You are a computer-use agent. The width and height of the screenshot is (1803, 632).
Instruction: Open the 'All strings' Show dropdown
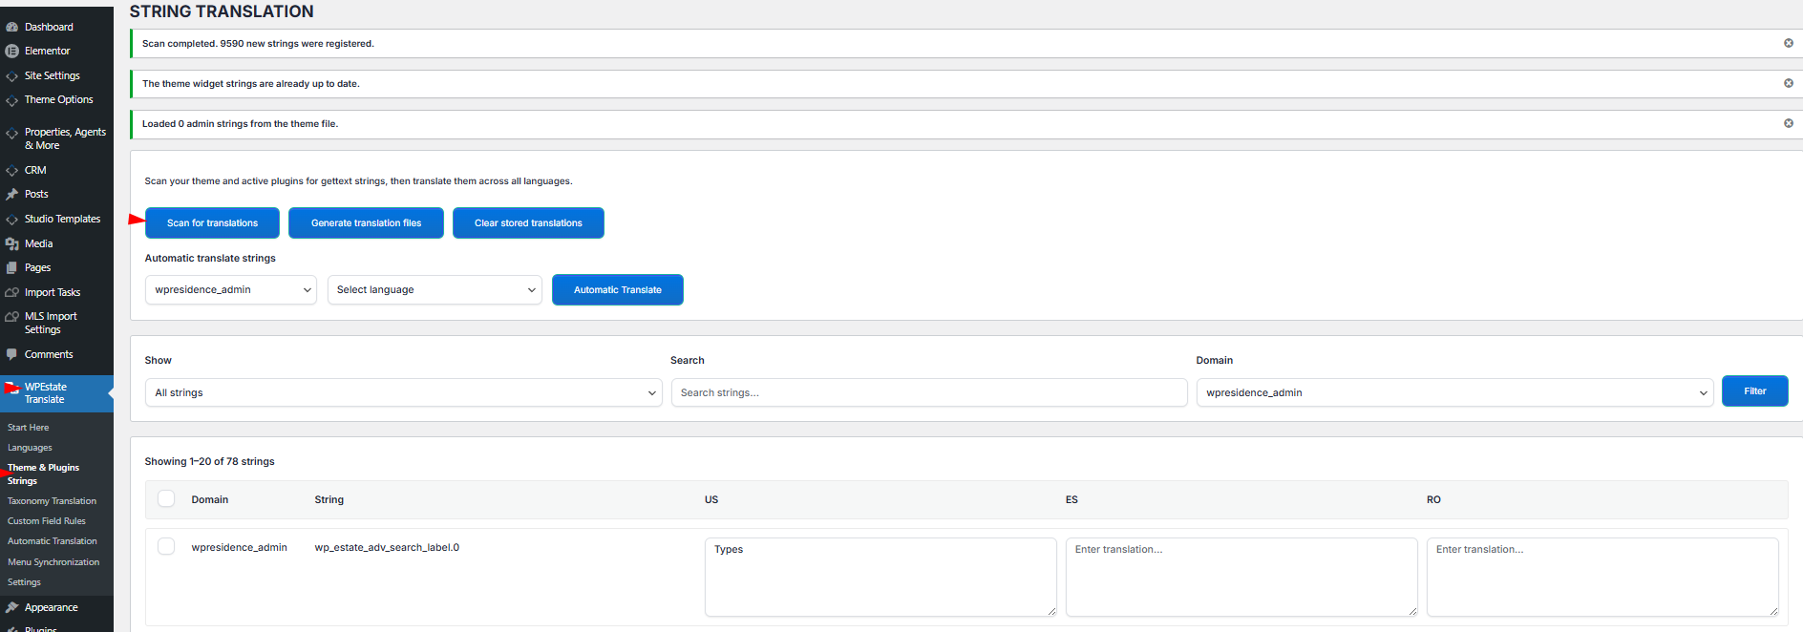coord(403,392)
